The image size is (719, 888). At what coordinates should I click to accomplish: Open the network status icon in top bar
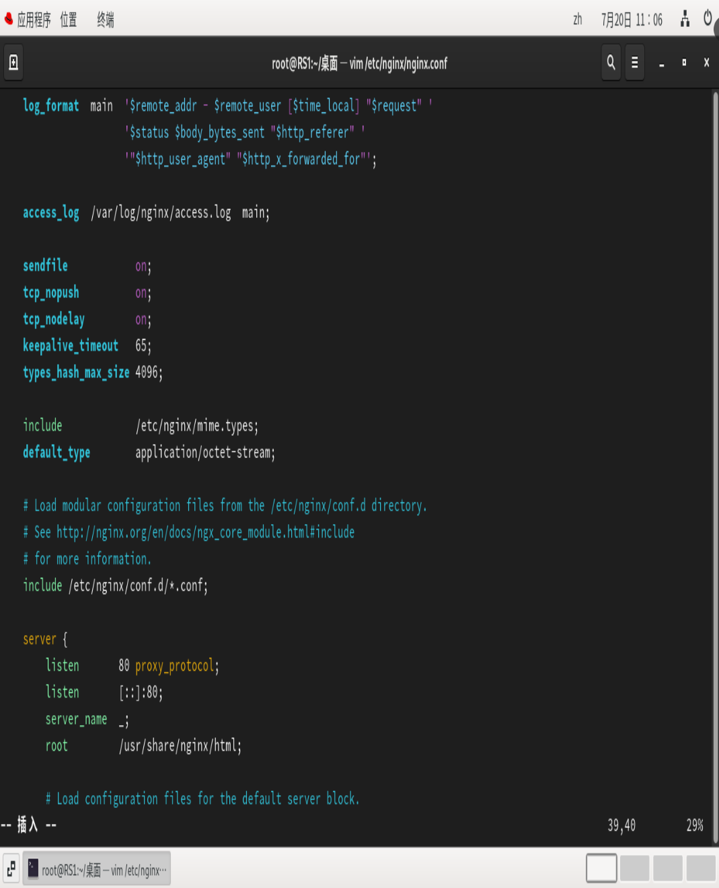coord(685,18)
